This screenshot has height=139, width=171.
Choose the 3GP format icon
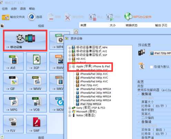pyautogui.click(x=37, y=61)
